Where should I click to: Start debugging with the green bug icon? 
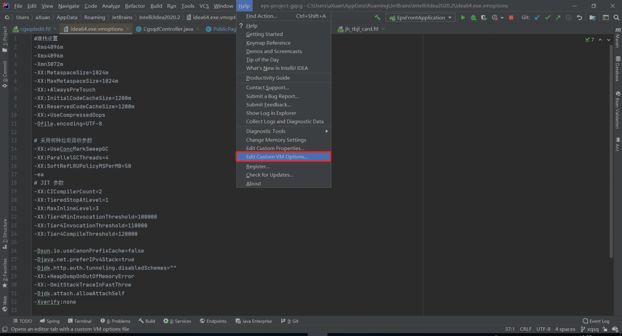click(473, 17)
